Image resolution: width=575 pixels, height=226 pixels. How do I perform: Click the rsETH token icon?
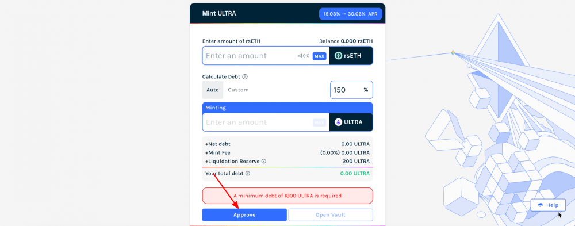[339, 56]
